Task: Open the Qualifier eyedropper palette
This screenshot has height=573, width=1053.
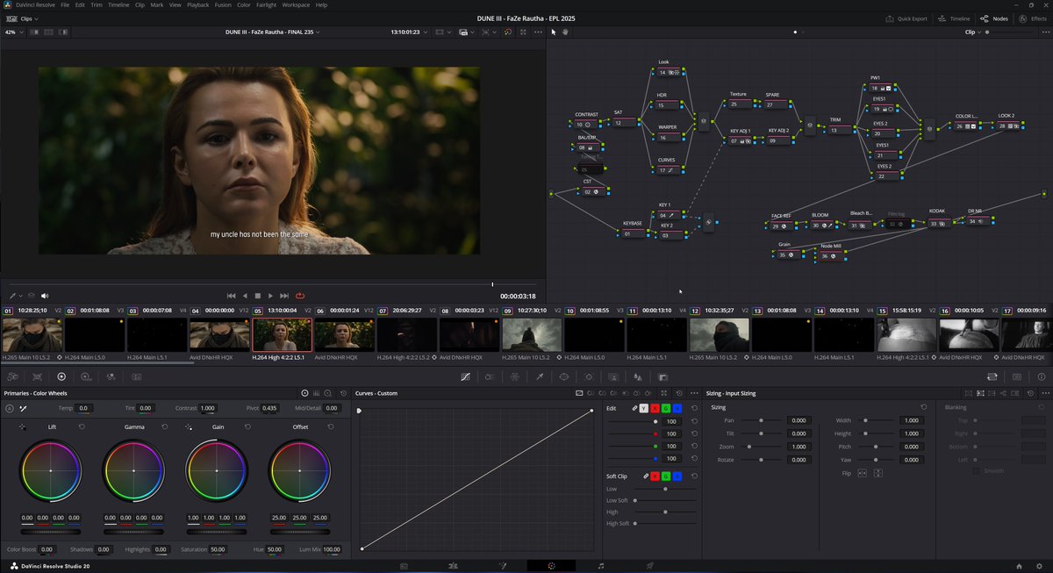Action: tap(540, 376)
